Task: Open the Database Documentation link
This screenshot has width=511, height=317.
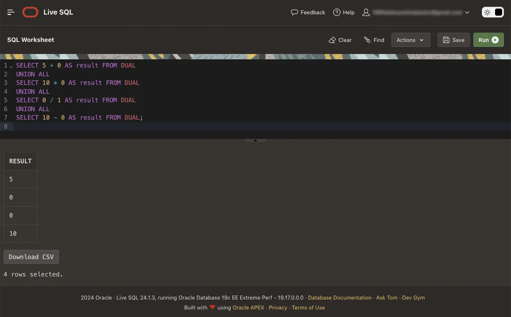Action: pos(339,297)
